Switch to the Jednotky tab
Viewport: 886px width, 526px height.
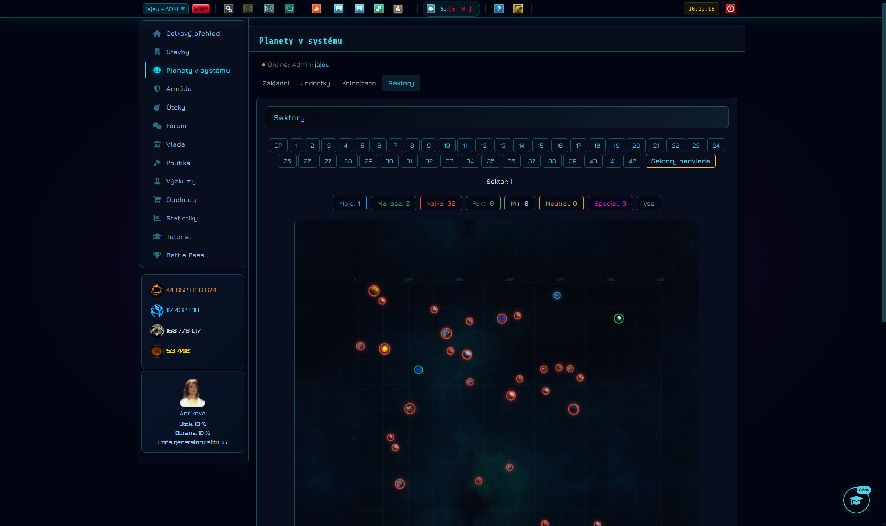pyautogui.click(x=315, y=83)
